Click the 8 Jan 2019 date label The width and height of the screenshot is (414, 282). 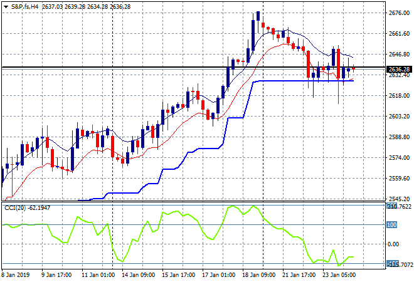click(16, 275)
